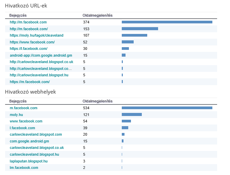This screenshot has width=230, height=175.
Task: Click the bar for moly.hu site
Action: coord(132,114)
